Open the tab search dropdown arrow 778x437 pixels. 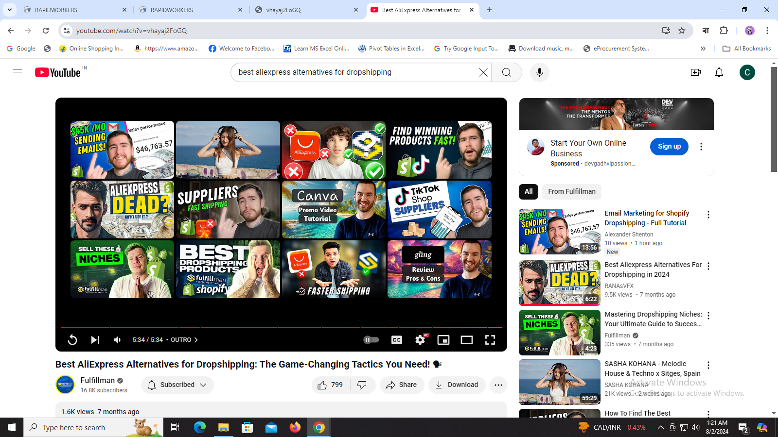(10, 10)
